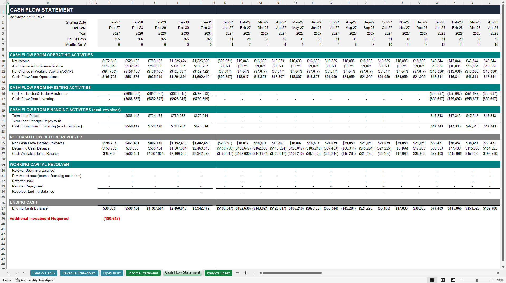Open Opex Build sheet tab
506x283 pixels.
click(112, 273)
